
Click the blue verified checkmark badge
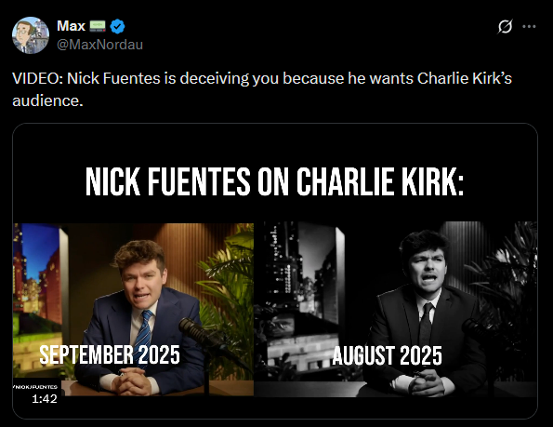tap(117, 26)
